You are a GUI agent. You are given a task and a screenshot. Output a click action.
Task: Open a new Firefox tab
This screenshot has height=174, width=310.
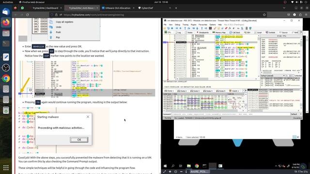pyautogui.click(x=176, y=8)
